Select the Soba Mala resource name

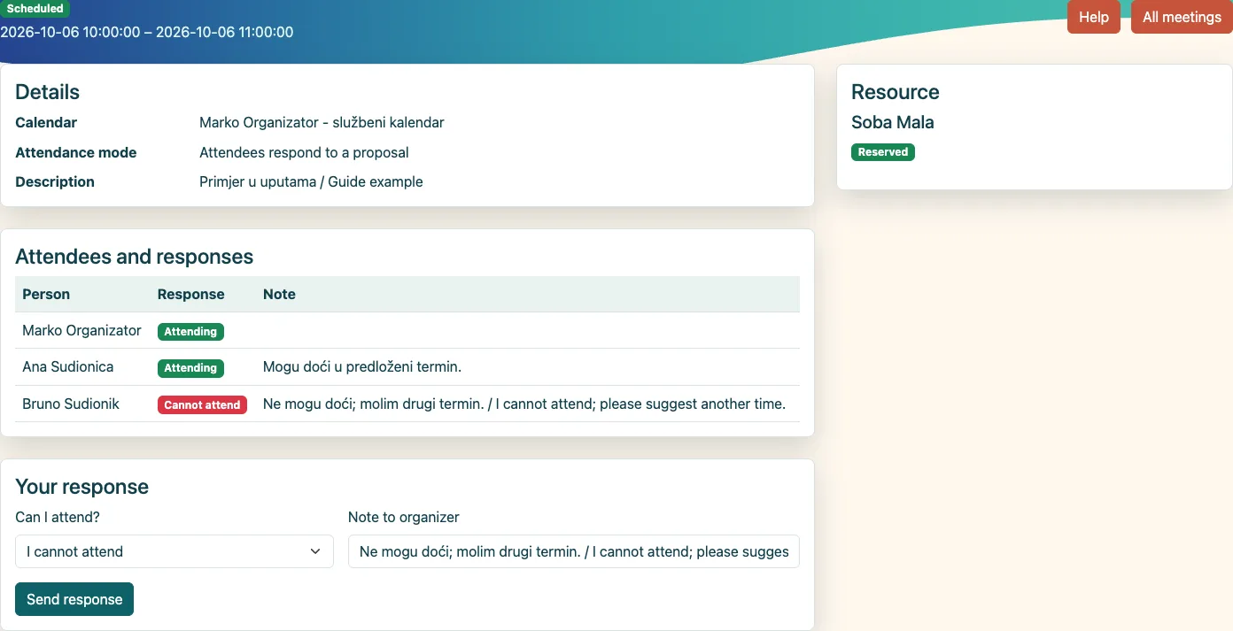pyautogui.click(x=893, y=123)
